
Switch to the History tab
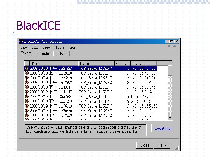61,54
